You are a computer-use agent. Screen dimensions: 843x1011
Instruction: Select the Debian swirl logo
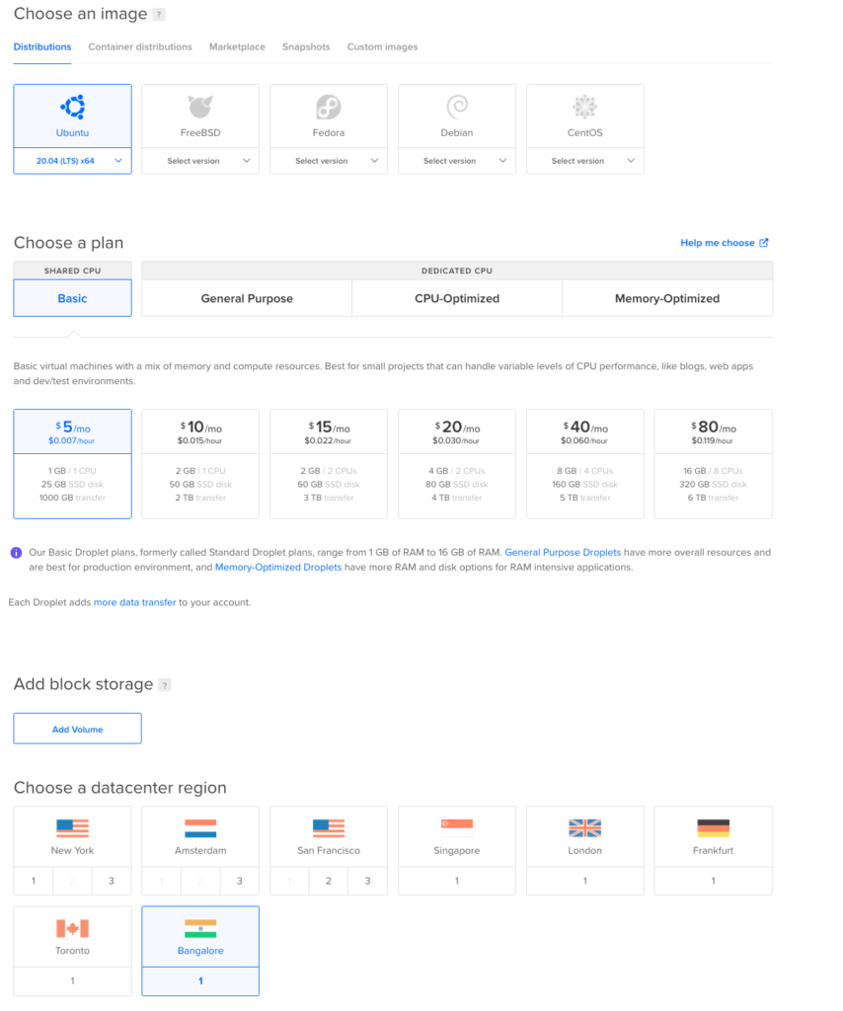(x=457, y=107)
